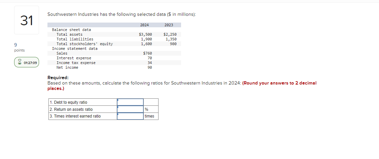Click the '1. Debt to equity ratio' label

click(68, 102)
